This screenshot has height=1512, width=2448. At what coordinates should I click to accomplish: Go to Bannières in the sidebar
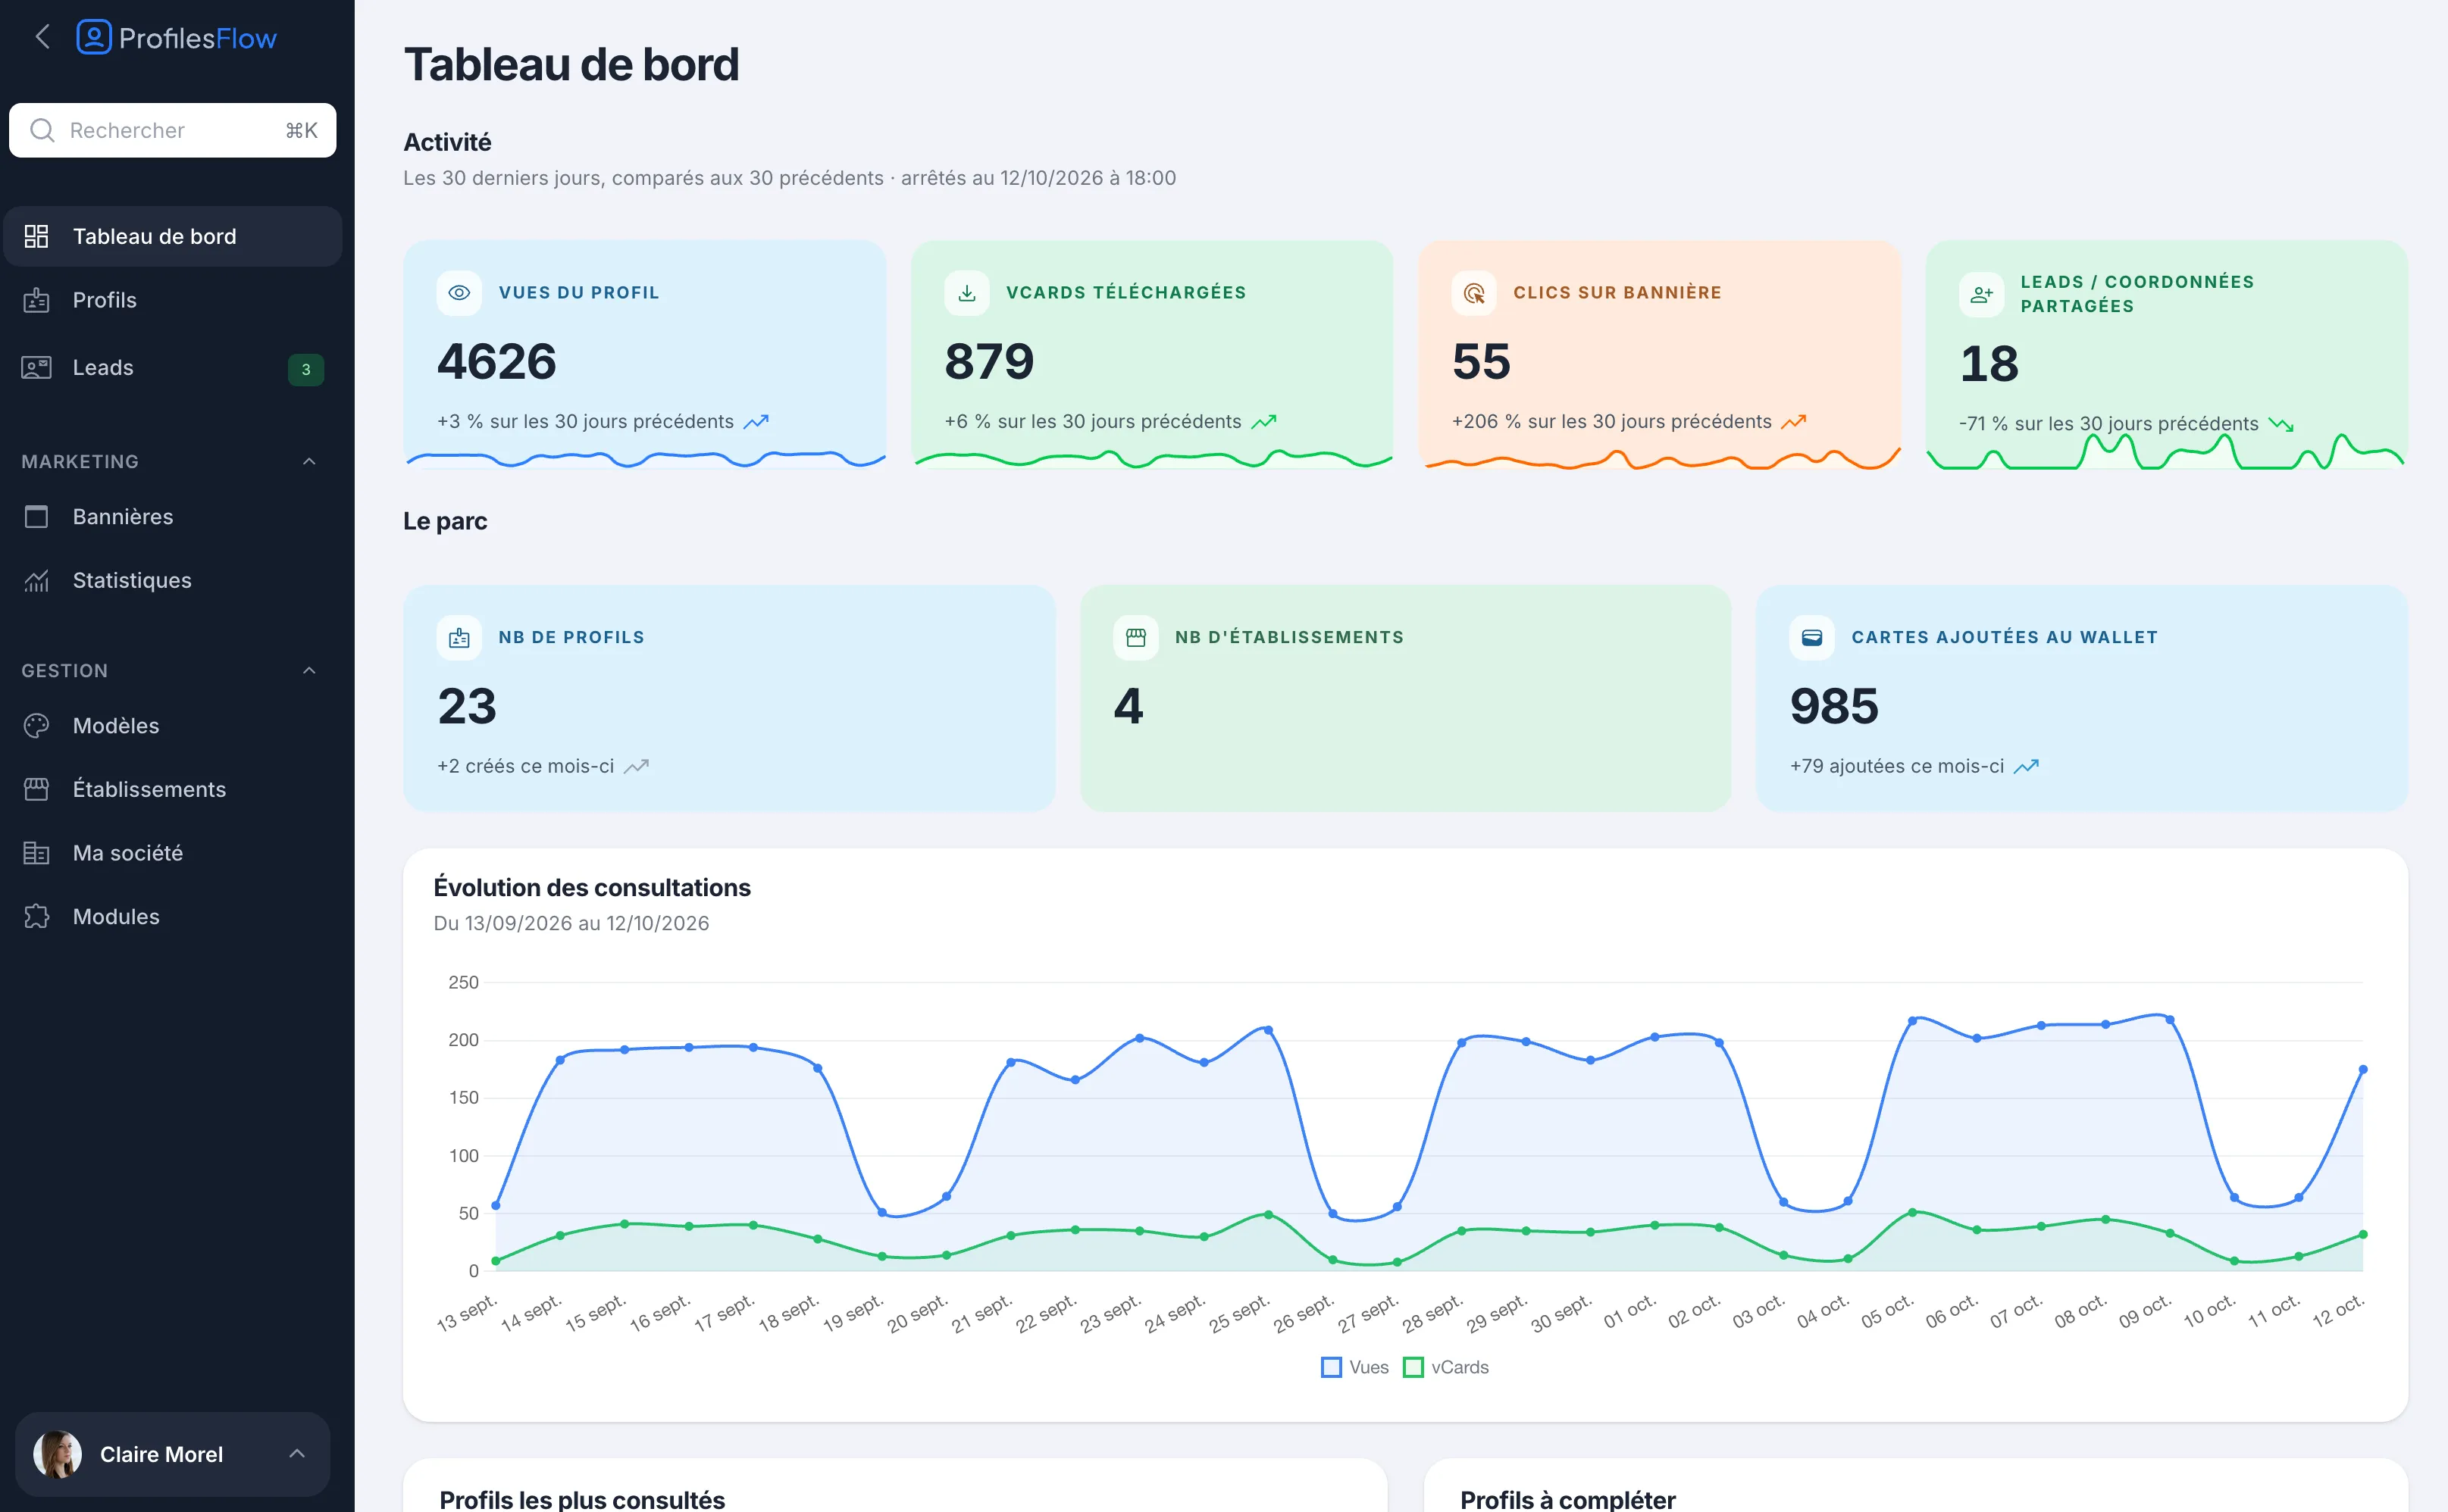pyautogui.click(x=172, y=516)
